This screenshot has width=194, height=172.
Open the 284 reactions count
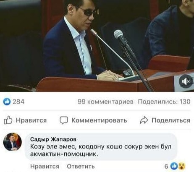click(18, 102)
